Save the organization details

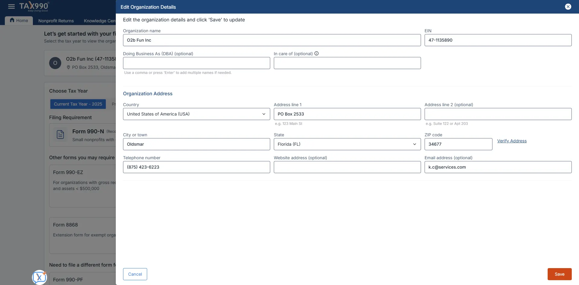[x=559, y=274]
